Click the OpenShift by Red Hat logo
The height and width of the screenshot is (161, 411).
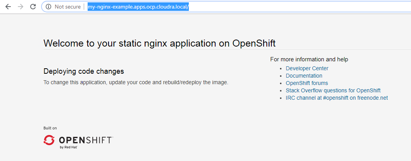78,142
